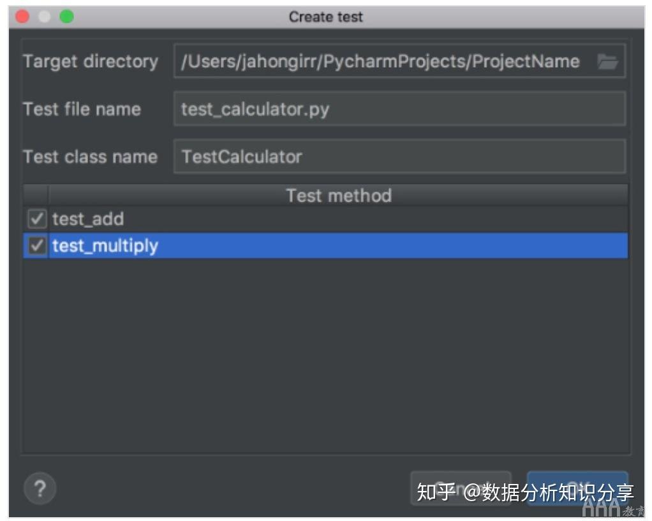Edit the TestCalculator class name field
652x521 pixels.
(383, 156)
